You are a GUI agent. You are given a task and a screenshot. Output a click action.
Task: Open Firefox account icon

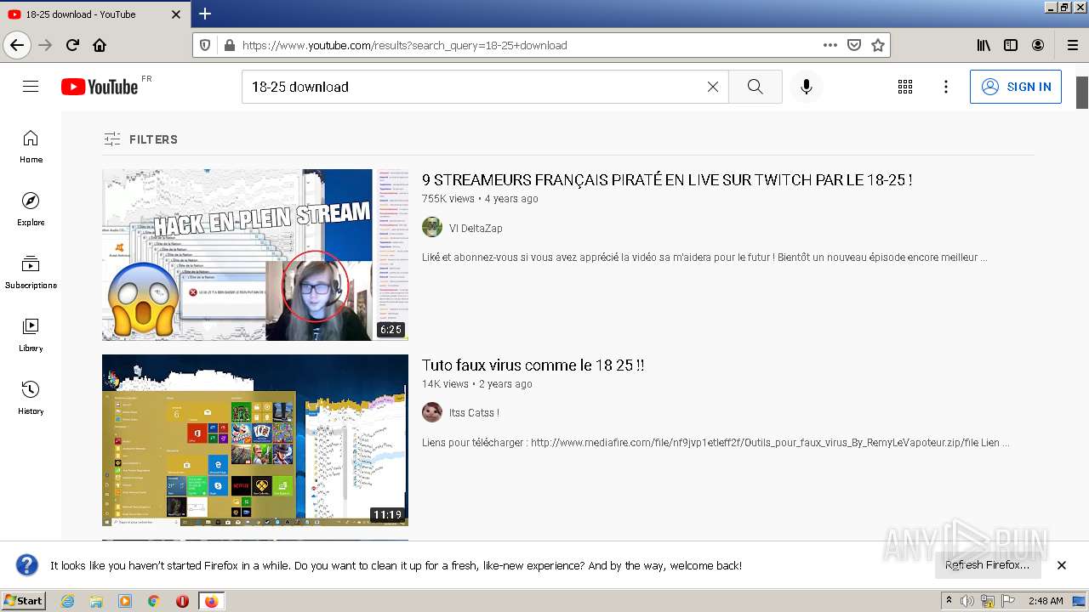(x=1038, y=45)
